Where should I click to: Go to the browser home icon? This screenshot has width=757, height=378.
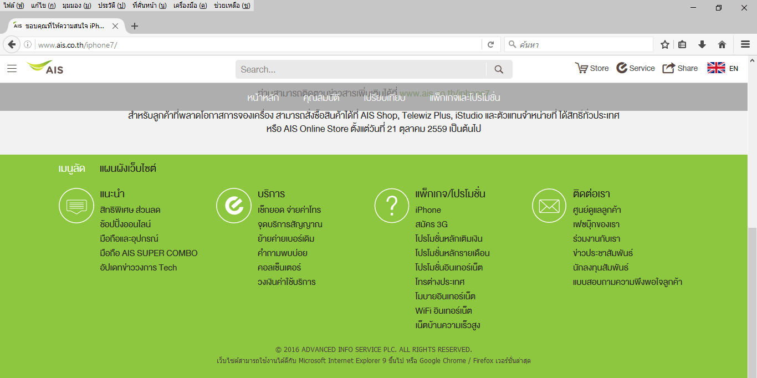[722, 45]
